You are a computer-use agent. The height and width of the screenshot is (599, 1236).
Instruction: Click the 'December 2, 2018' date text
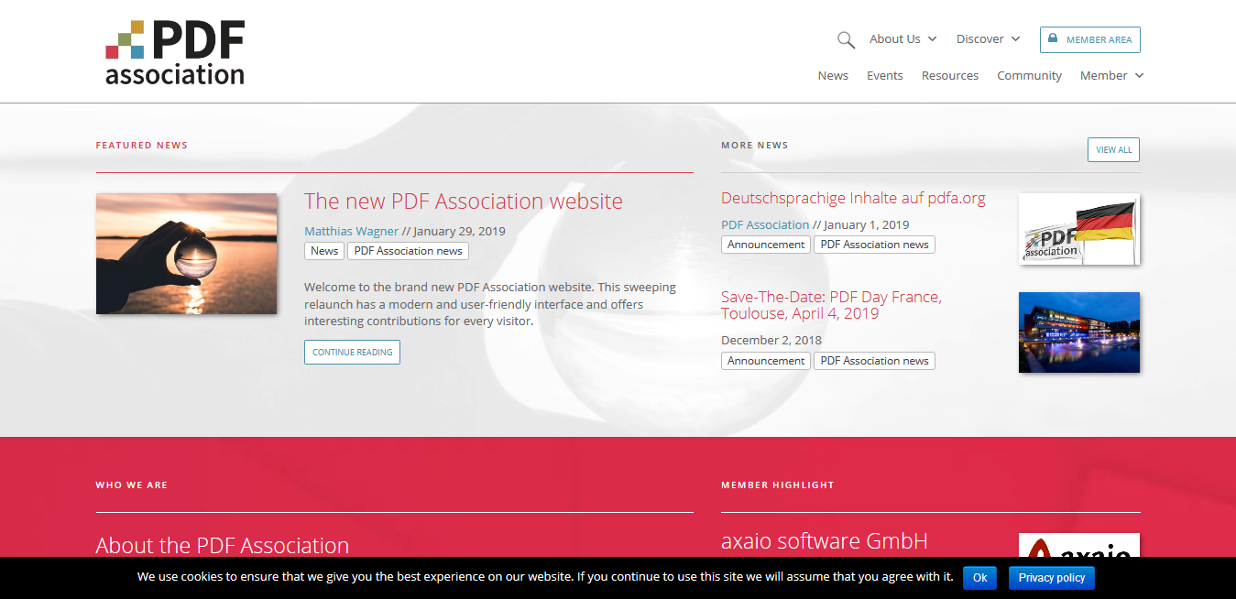click(x=771, y=341)
